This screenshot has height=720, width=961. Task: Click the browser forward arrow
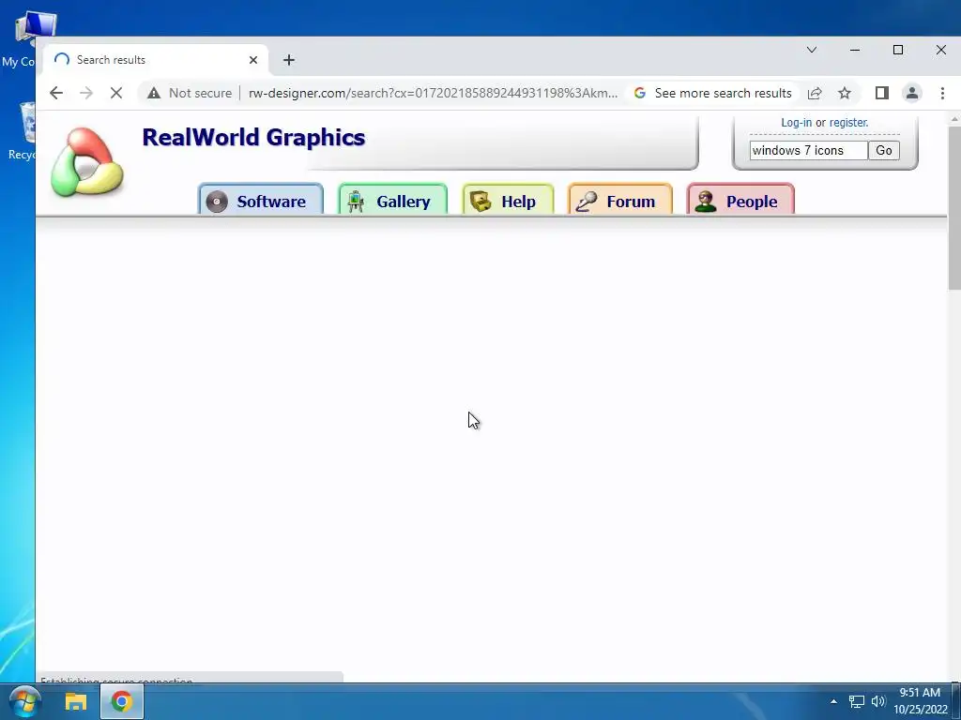click(x=86, y=93)
